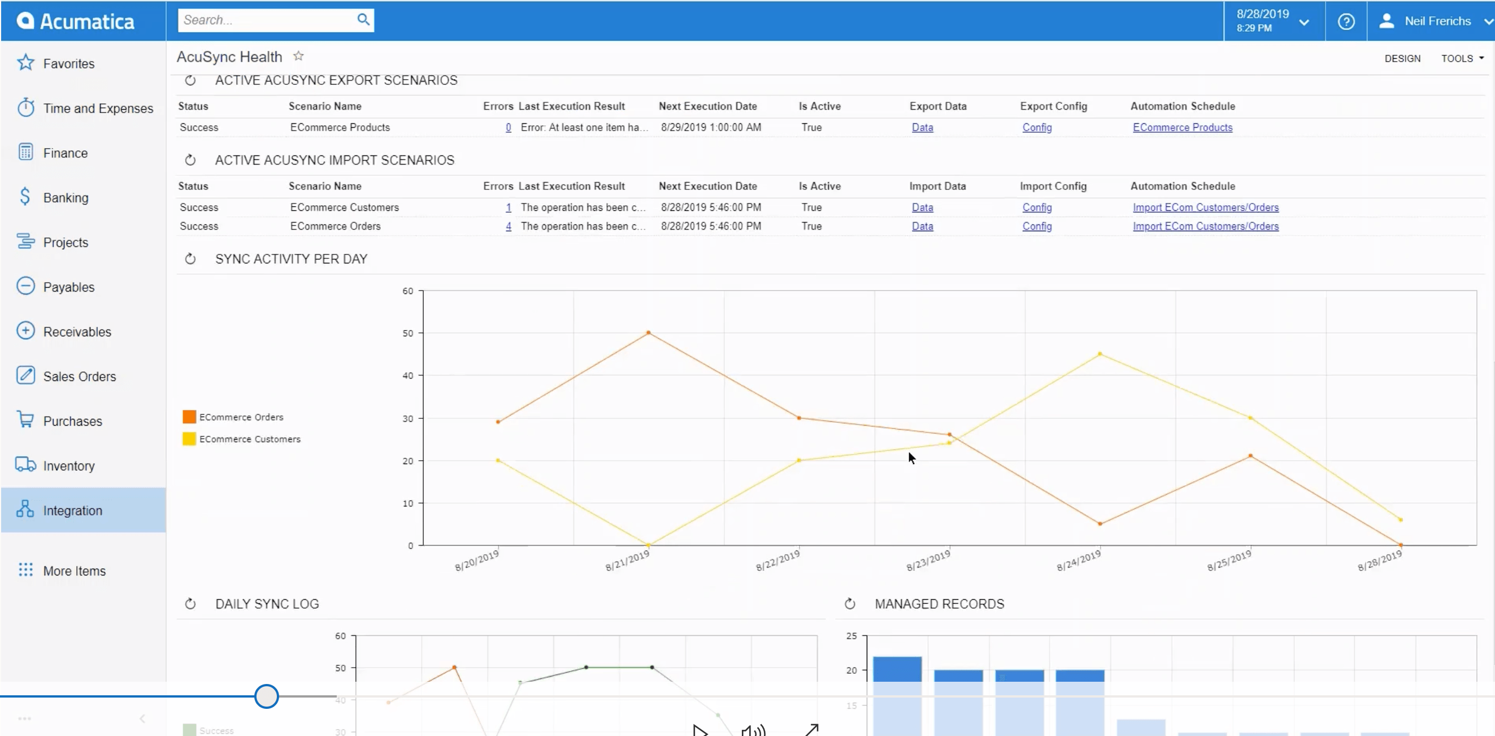The height and width of the screenshot is (736, 1495).
Task: Expand the More Items navigation menu
Action: 75,570
